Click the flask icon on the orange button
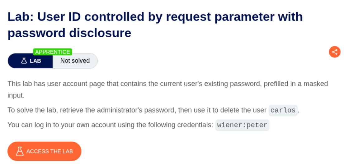This screenshot has width=344, height=164. pos(20,151)
